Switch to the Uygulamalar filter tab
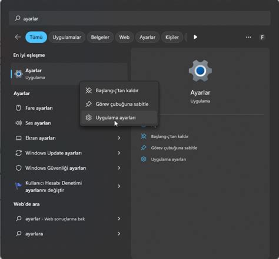Screen dimensions: 279x259 [x=67, y=37]
